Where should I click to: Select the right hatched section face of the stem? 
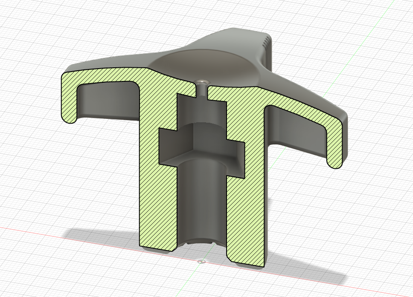245,213
